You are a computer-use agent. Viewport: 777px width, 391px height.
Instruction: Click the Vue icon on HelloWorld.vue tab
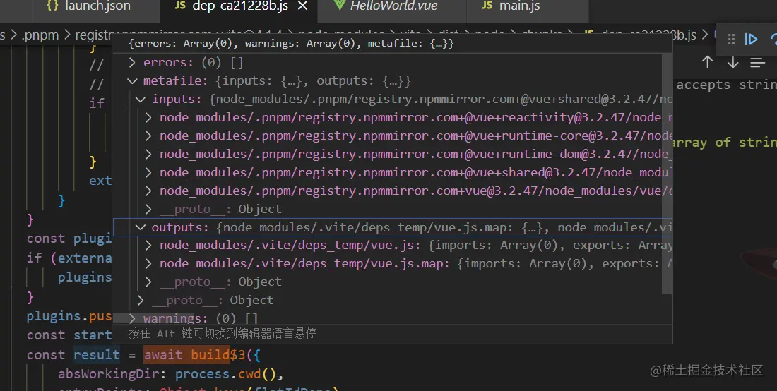[x=339, y=6]
